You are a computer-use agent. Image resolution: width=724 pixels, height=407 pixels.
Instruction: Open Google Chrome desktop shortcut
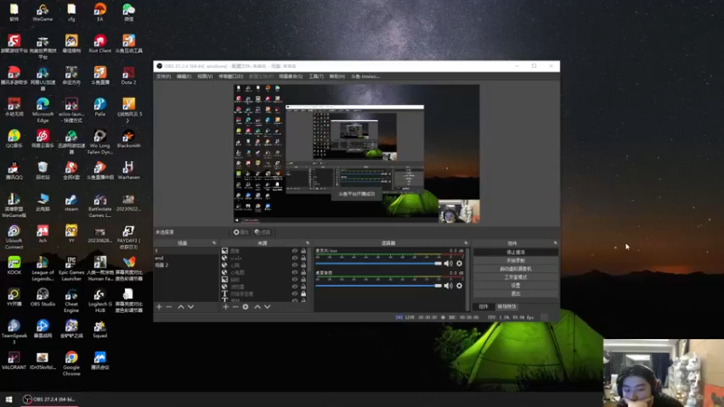pyautogui.click(x=71, y=364)
